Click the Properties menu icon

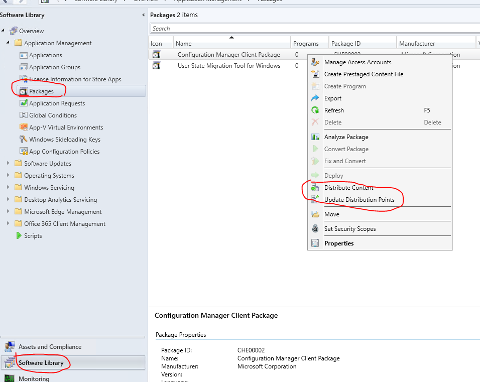coord(315,243)
